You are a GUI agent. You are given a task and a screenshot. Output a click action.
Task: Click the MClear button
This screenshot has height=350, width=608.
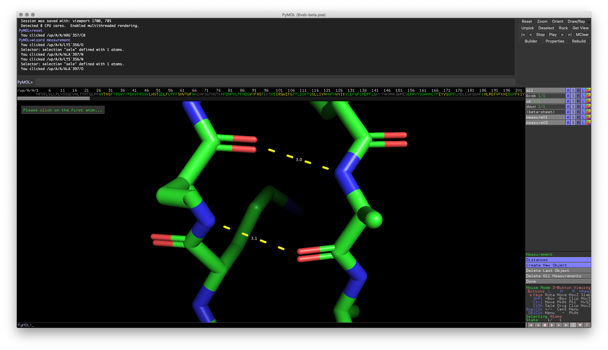pos(582,35)
